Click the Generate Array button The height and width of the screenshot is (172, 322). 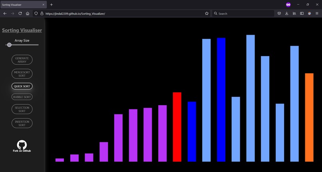tap(22, 60)
